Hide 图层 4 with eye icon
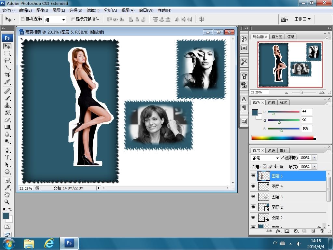This screenshot has height=250, width=333. point(253,186)
